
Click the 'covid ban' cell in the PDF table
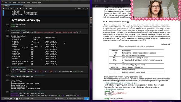click(115, 67)
